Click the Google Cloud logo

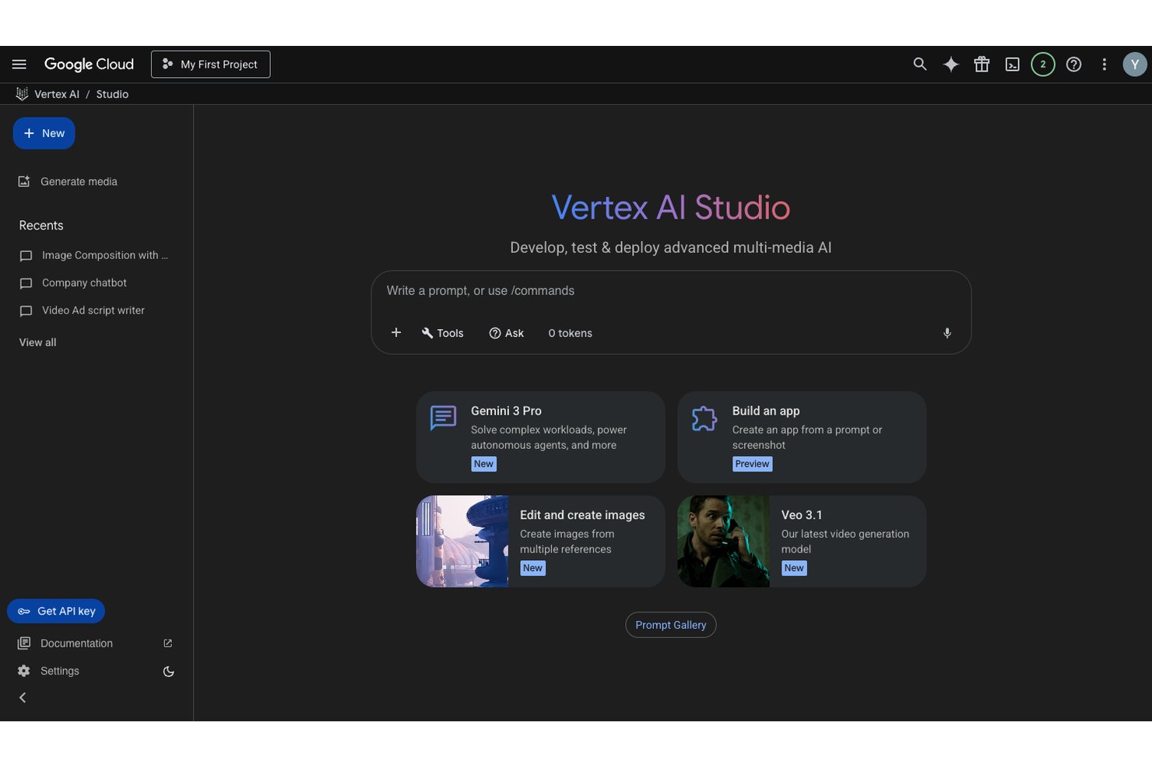[x=89, y=65]
